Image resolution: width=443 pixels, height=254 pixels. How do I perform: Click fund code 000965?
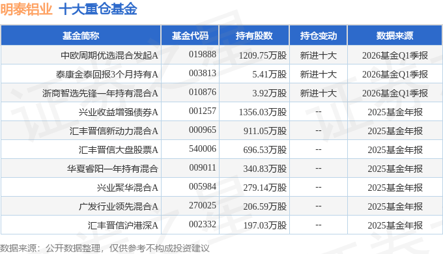coord(203,130)
